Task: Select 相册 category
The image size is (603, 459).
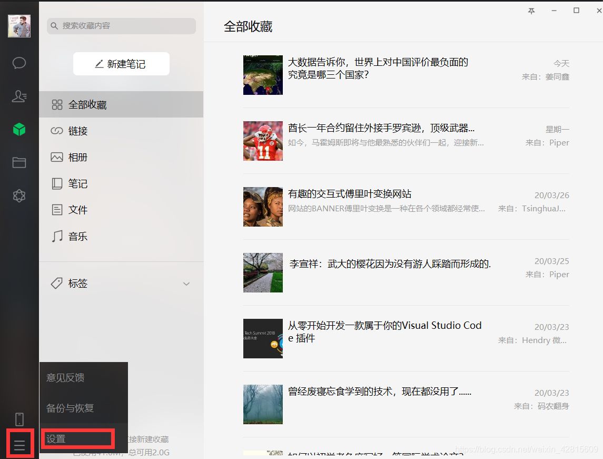Action: point(121,157)
